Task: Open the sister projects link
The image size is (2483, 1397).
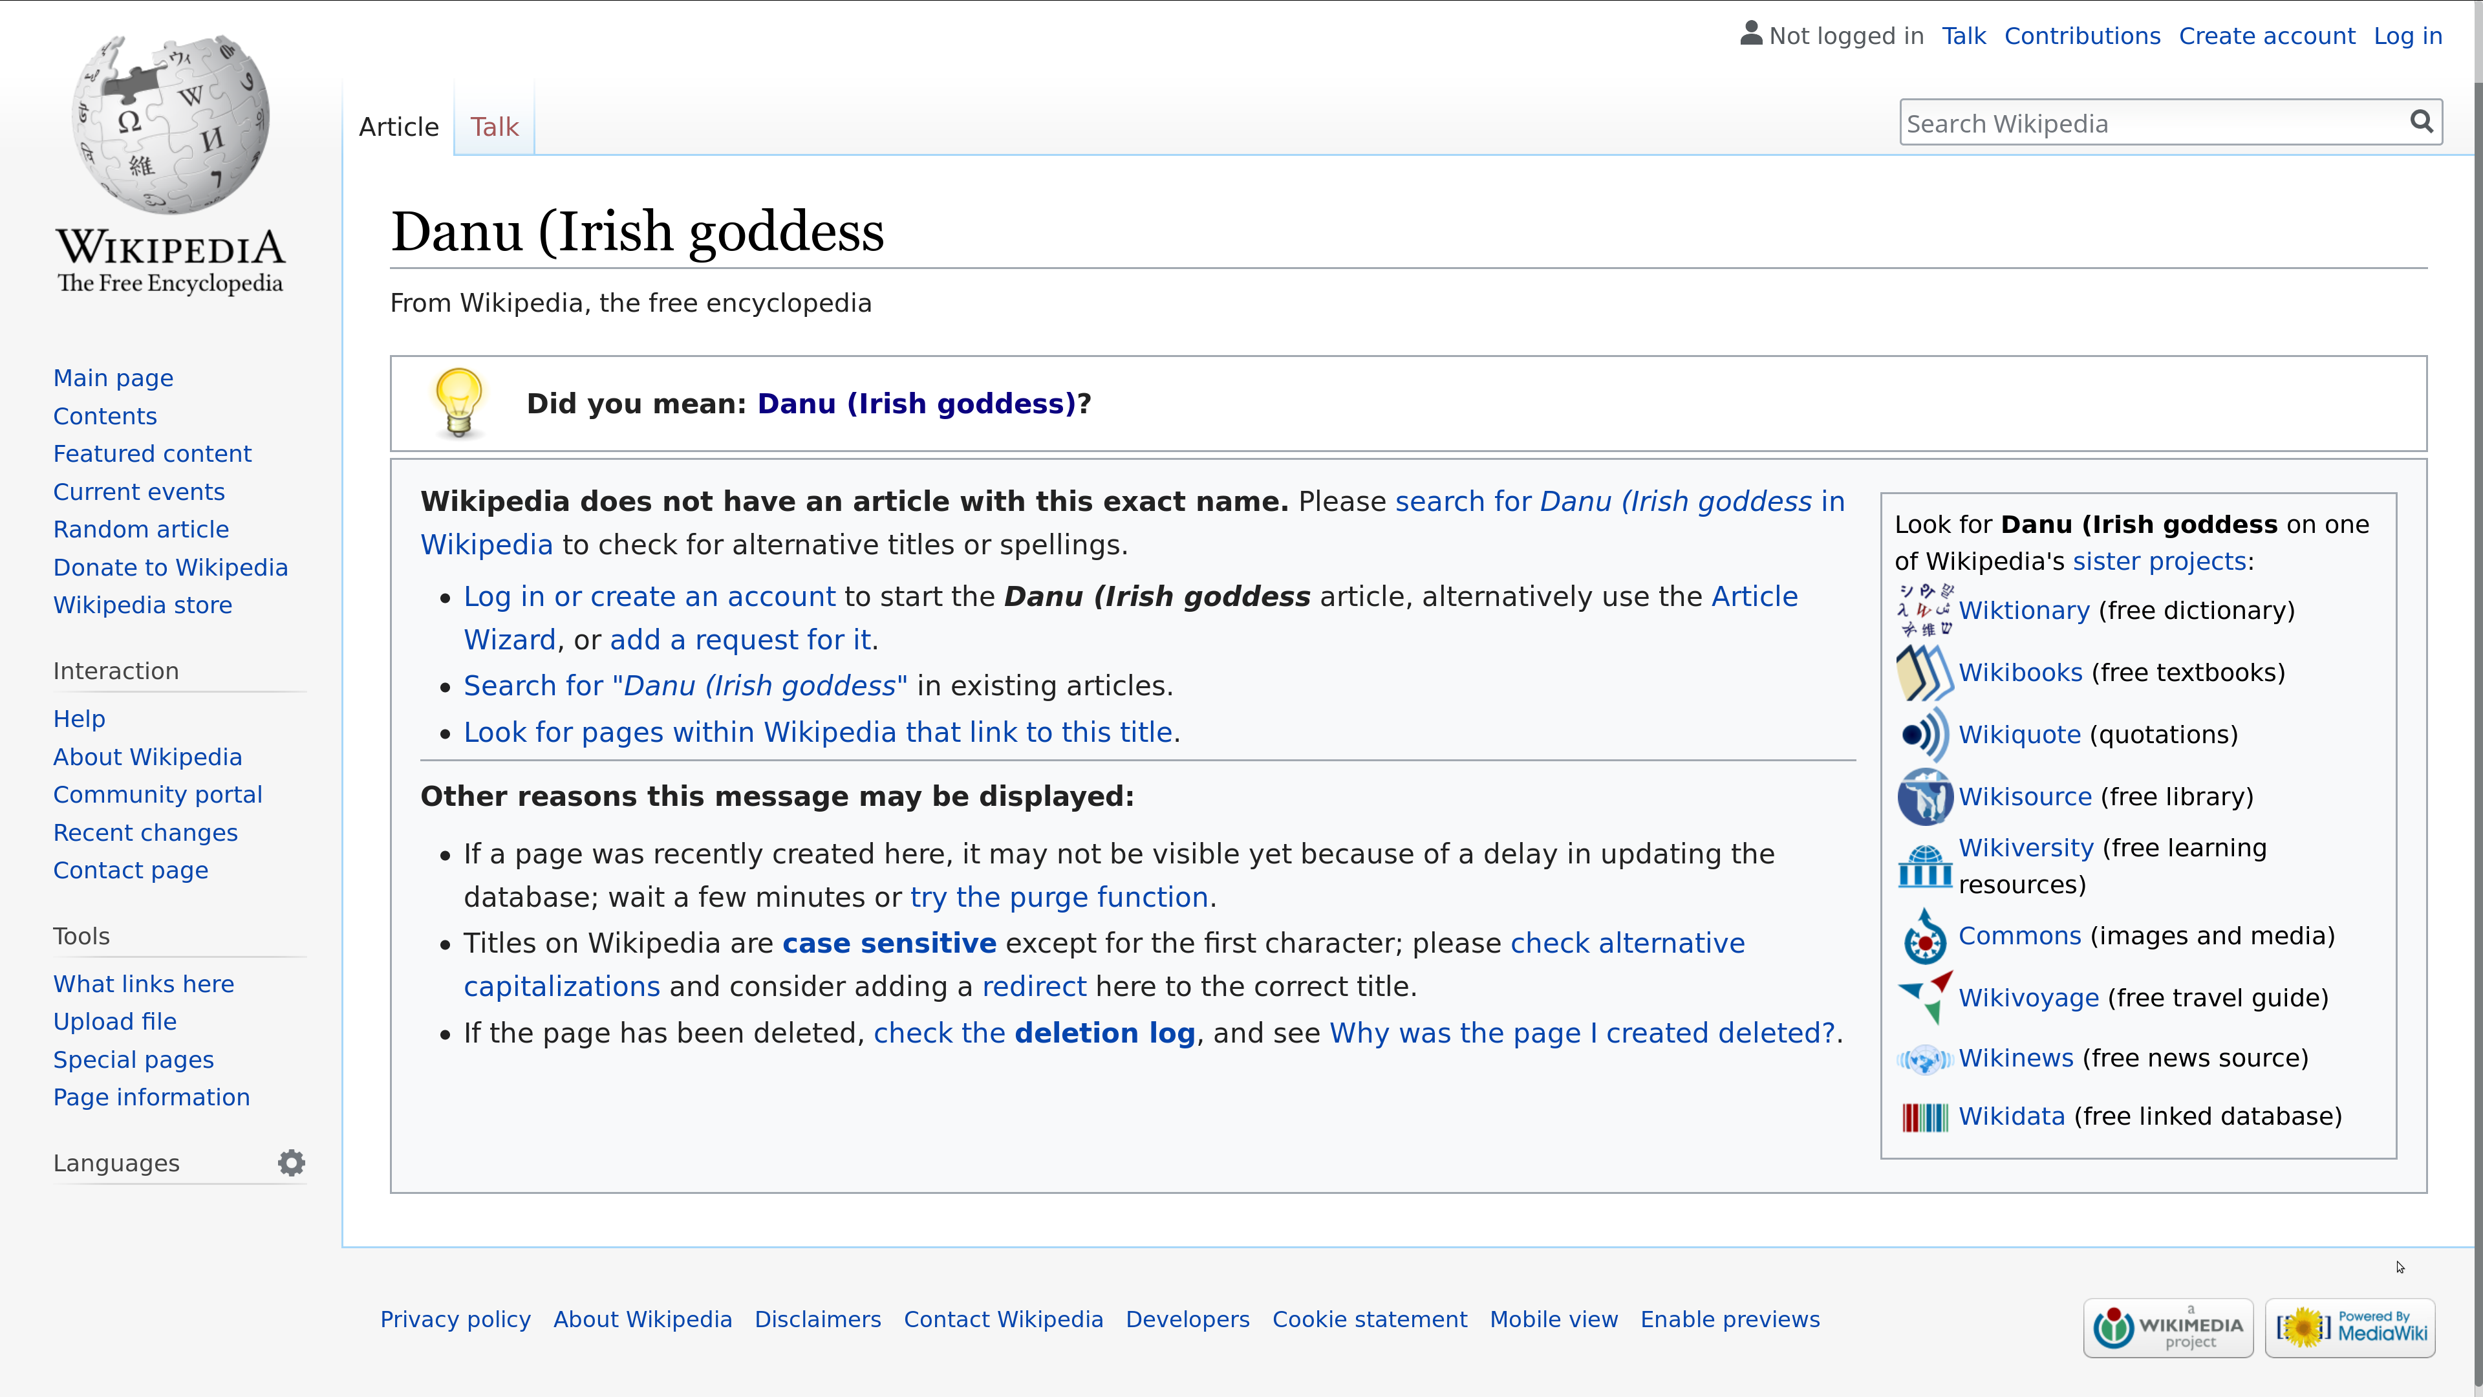Action: click(2160, 561)
